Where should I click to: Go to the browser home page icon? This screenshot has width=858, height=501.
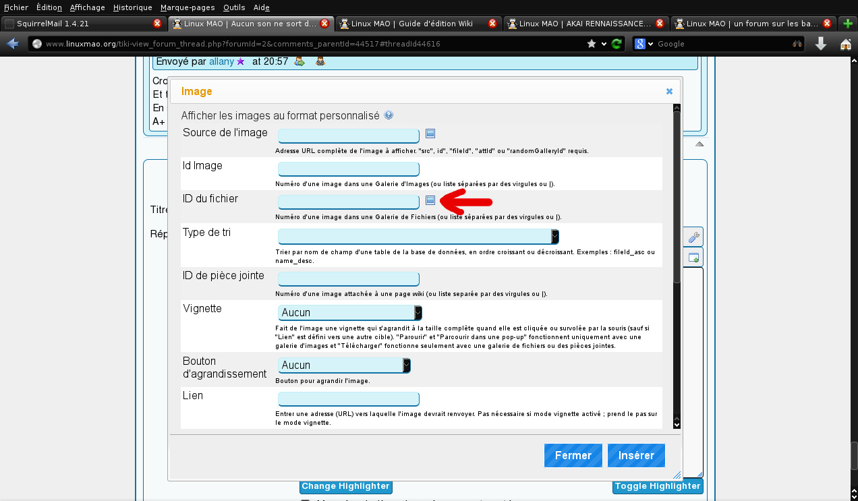pyautogui.click(x=846, y=44)
